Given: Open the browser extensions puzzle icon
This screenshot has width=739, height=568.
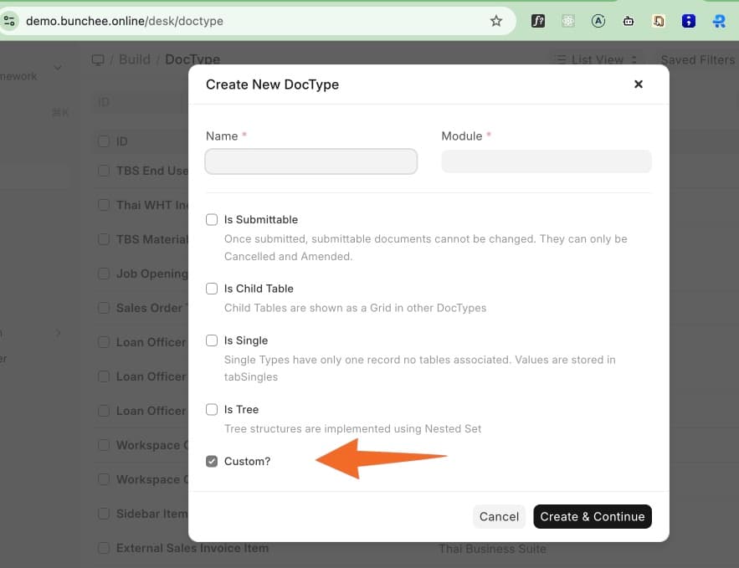Looking at the screenshot, I should [567, 20].
